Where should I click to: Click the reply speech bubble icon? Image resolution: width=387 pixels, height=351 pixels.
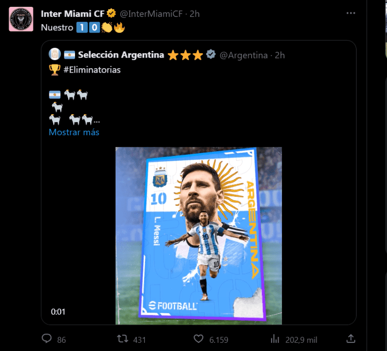click(x=47, y=339)
